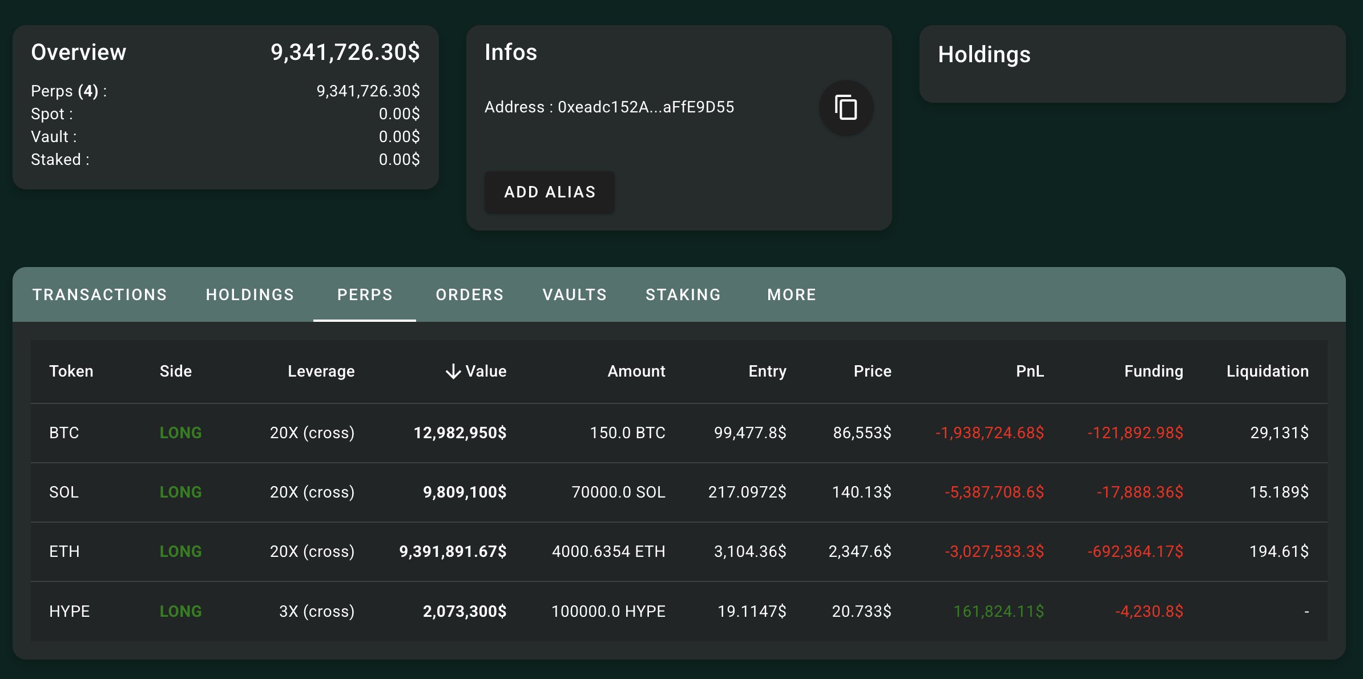Click the wallet address text
1363x679 pixels.
pyautogui.click(x=645, y=107)
